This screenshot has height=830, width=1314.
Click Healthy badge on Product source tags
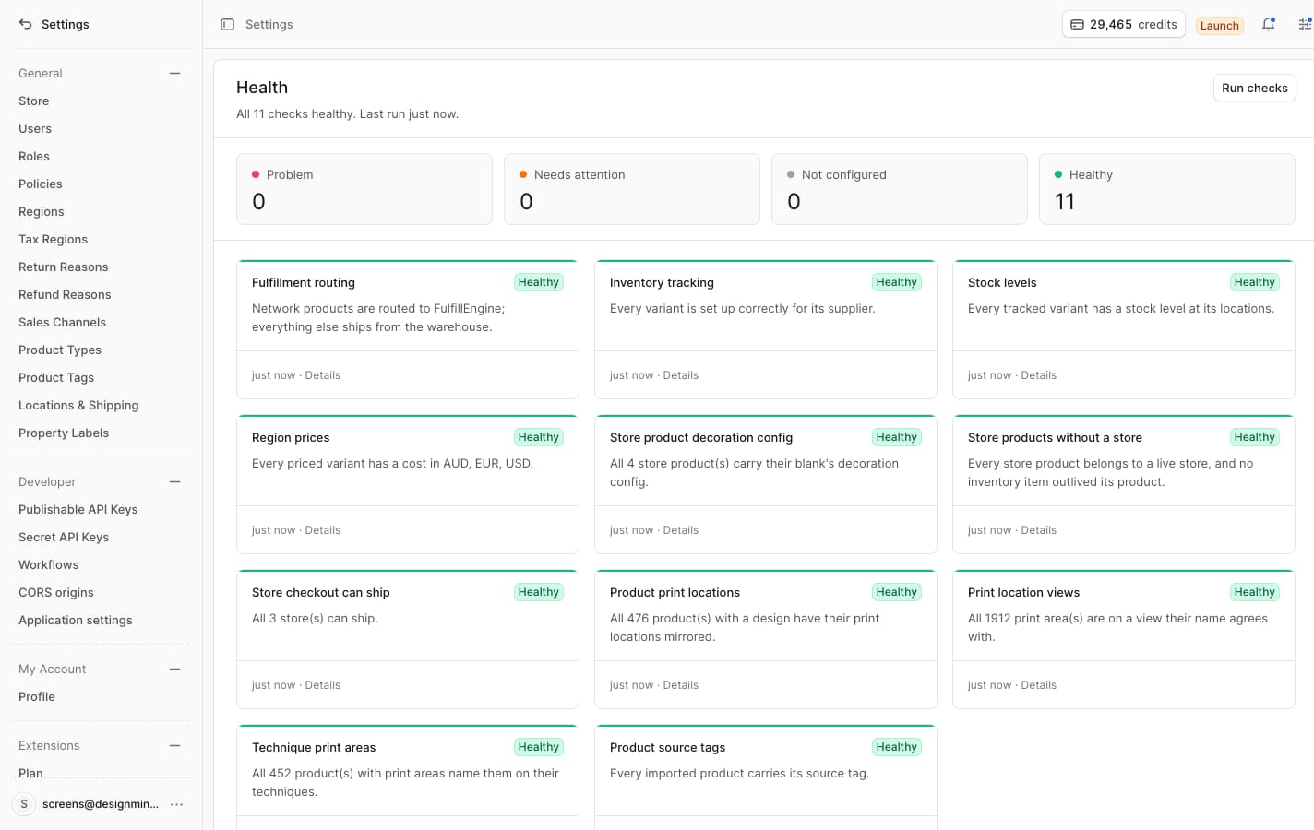pos(897,748)
